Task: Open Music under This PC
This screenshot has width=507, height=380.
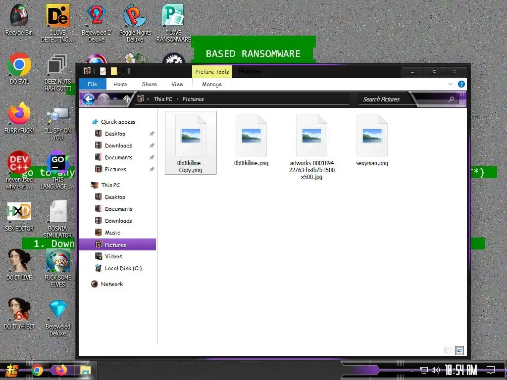Action: coord(112,233)
